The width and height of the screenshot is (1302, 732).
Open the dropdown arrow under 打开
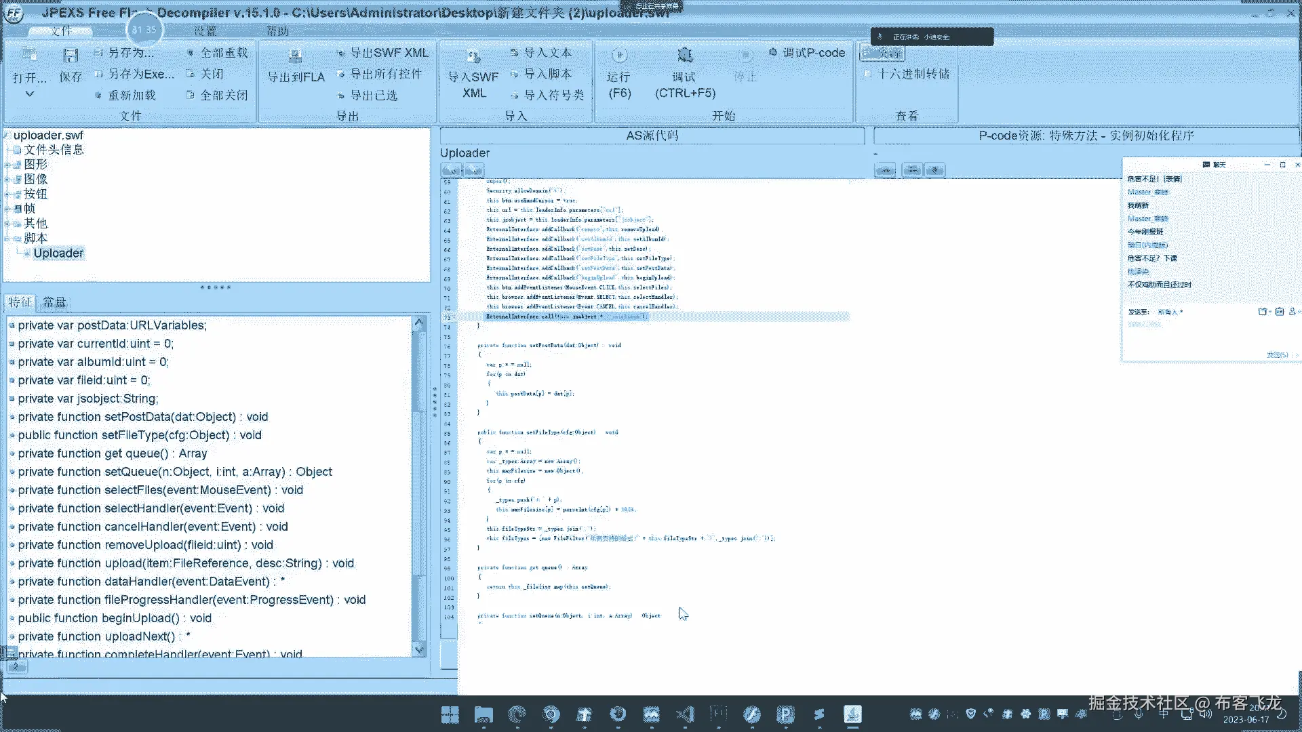(29, 94)
